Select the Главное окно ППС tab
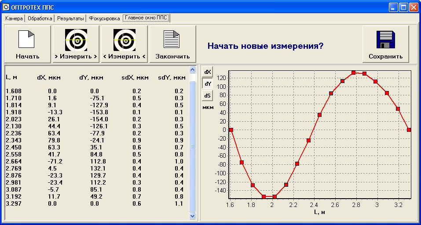Viewport: 421px width, 225px height. click(146, 18)
